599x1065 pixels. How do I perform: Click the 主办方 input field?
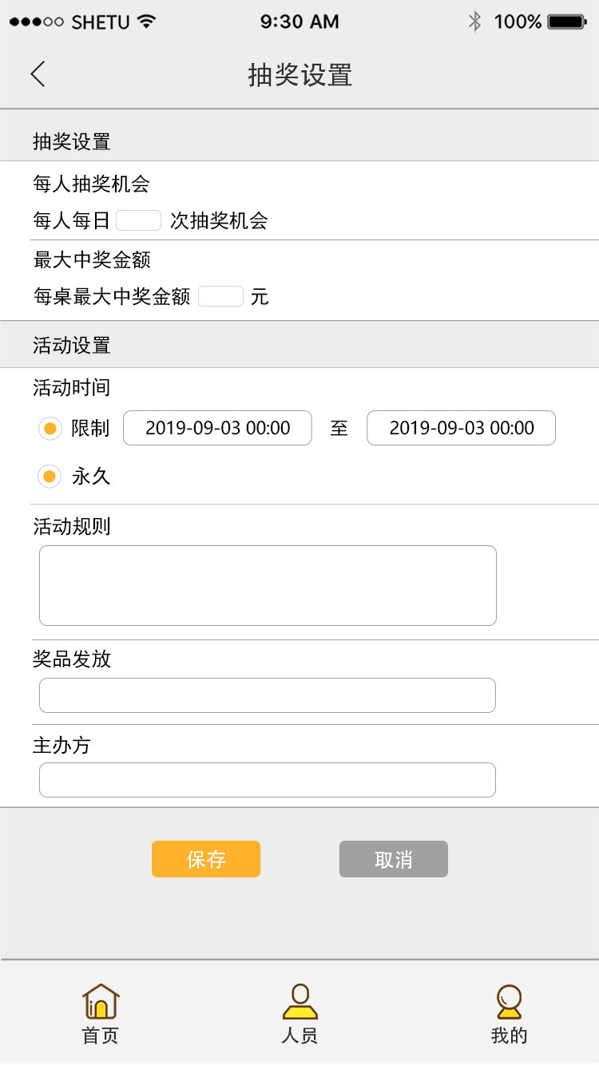coord(268,780)
